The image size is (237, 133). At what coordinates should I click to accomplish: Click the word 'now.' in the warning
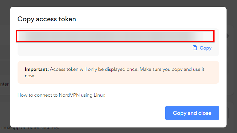click(x=30, y=75)
